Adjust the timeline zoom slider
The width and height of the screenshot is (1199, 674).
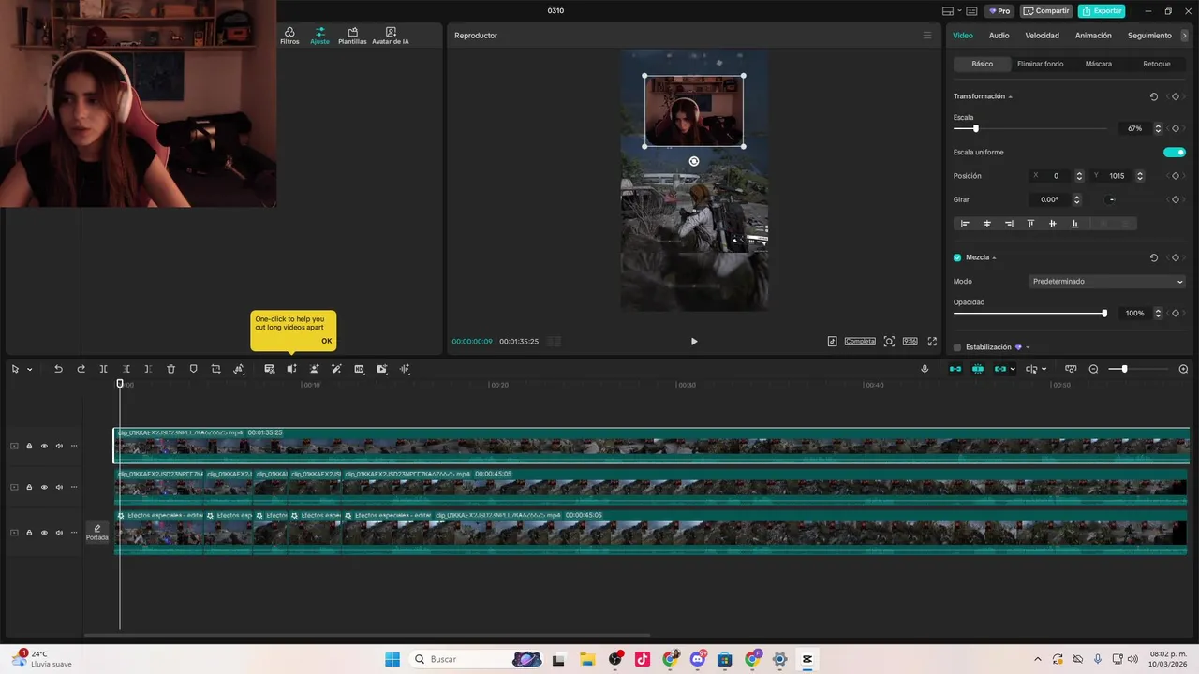point(1138,369)
